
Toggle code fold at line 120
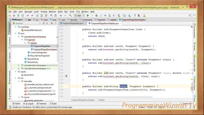tap(70, 29)
